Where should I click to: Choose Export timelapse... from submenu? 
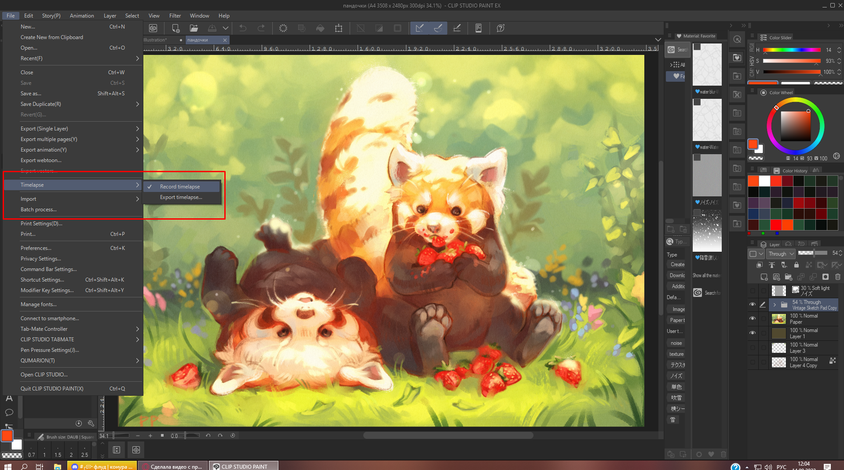182,197
